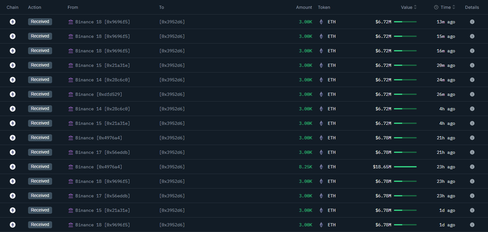Viewport: 488px width, 232px height.
Task: Open the details icon for the 26m ago transfer
Action: tap(472, 94)
